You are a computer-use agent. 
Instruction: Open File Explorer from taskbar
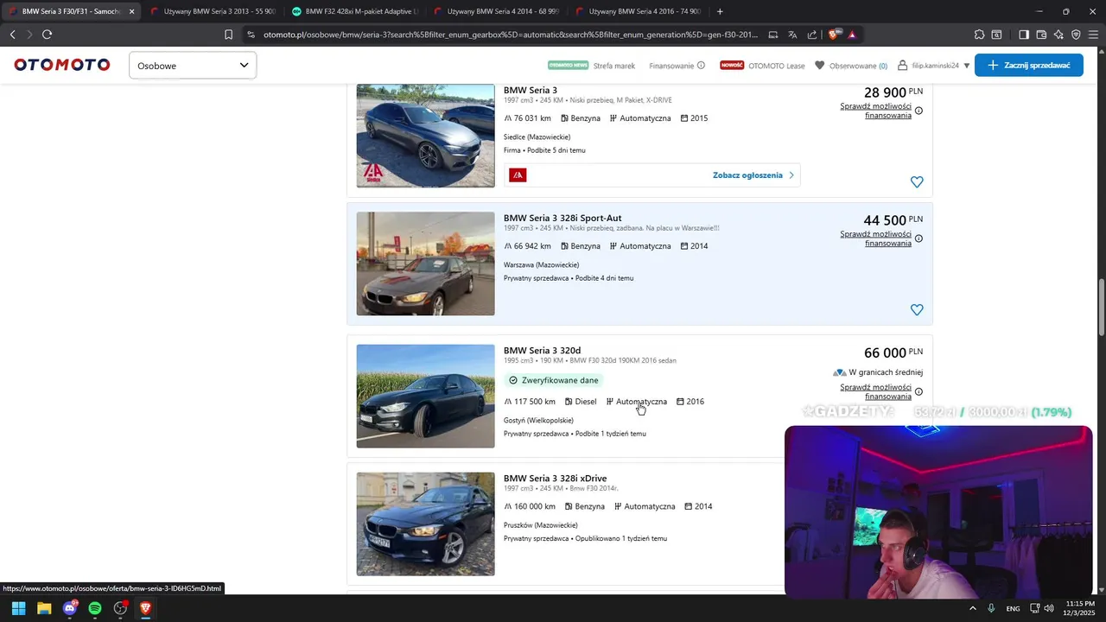44,608
